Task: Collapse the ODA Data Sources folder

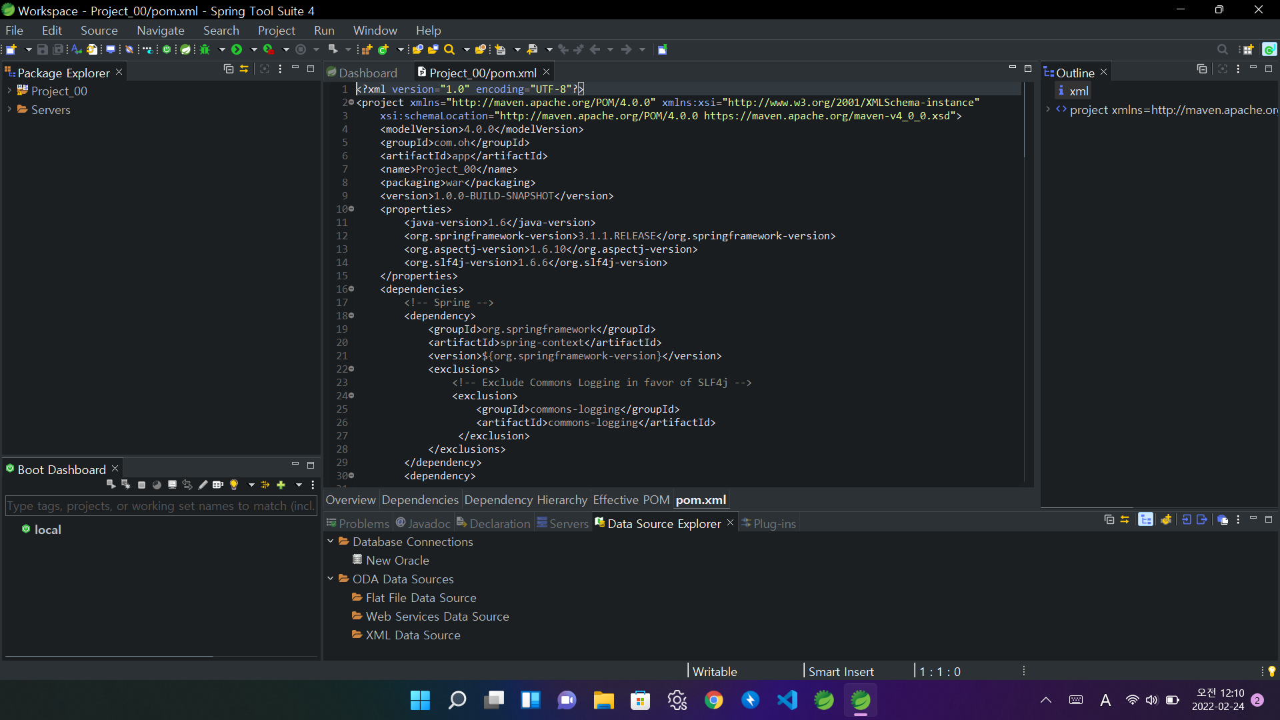Action: (x=330, y=579)
